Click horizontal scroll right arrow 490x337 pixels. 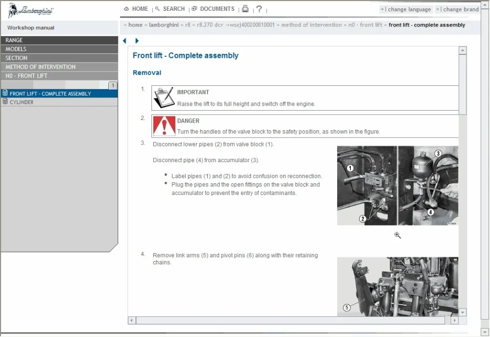pyautogui.click(x=455, y=320)
